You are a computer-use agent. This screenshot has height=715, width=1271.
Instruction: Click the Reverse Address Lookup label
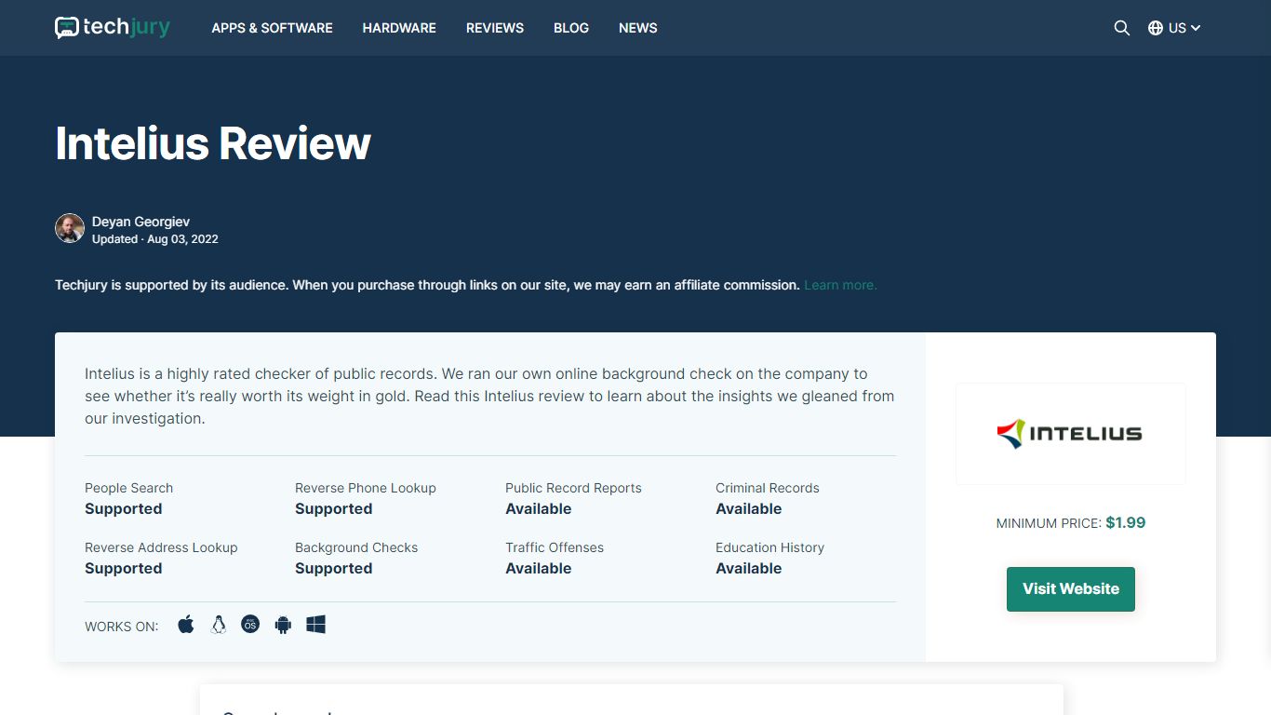pyautogui.click(x=161, y=547)
